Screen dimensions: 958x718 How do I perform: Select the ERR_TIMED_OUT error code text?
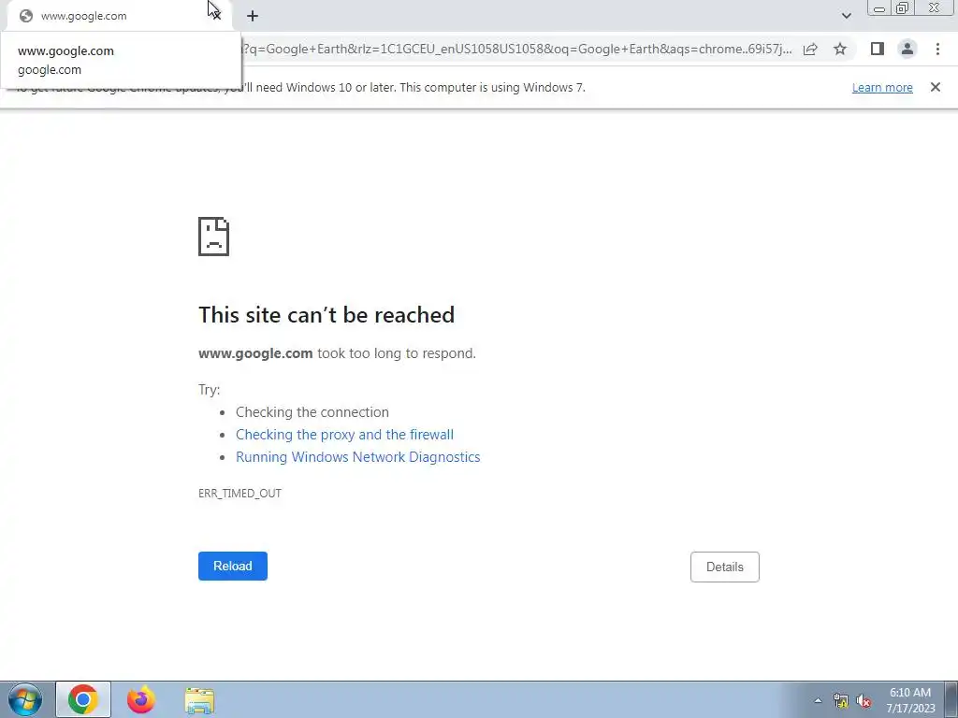point(239,494)
